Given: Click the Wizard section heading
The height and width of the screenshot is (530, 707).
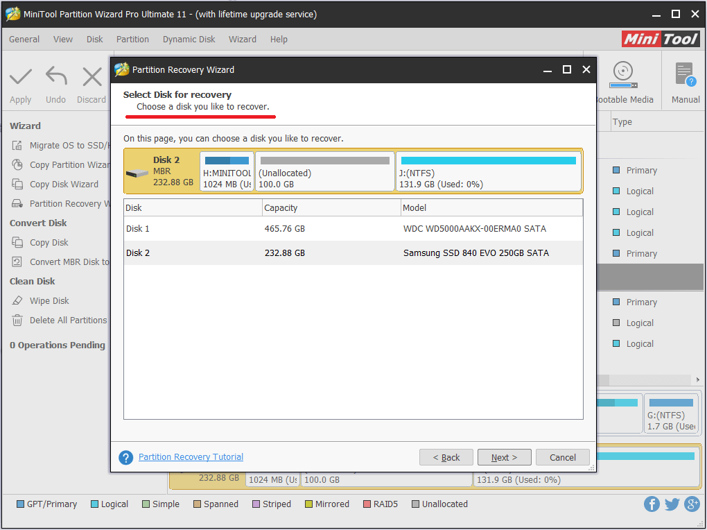Looking at the screenshot, I should click(25, 126).
